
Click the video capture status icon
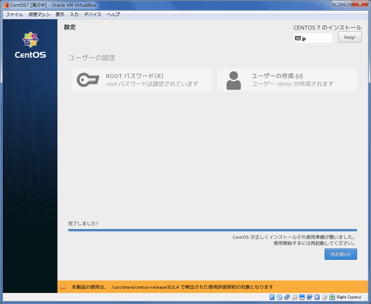[309, 297]
